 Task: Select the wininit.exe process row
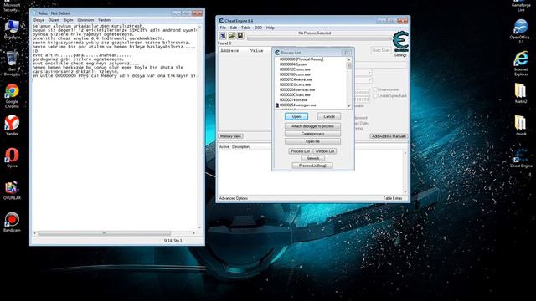coord(296,80)
